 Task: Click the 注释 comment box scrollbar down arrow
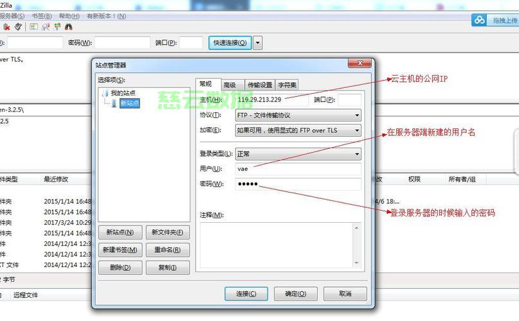(357, 263)
